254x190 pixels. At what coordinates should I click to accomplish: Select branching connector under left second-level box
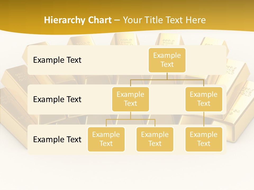tap(130, 119)
